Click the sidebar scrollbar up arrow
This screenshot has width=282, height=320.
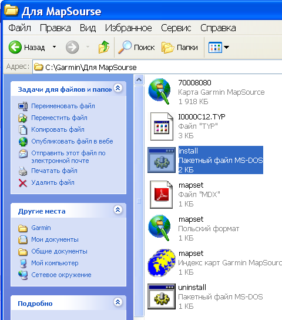tap(139, 79)
